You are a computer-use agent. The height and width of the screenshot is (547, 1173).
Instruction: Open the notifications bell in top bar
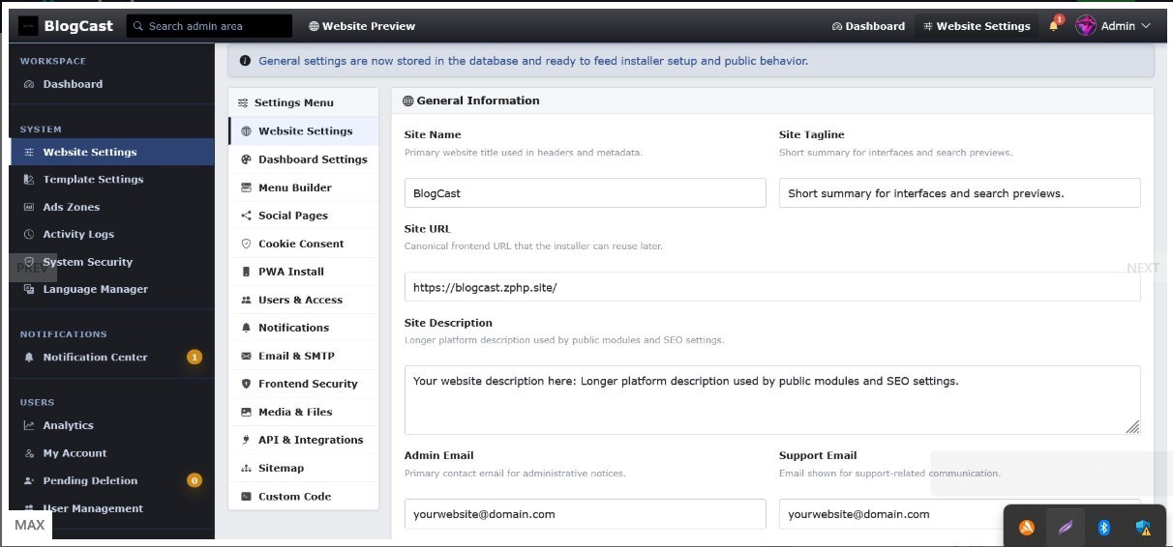[1055, 26]
